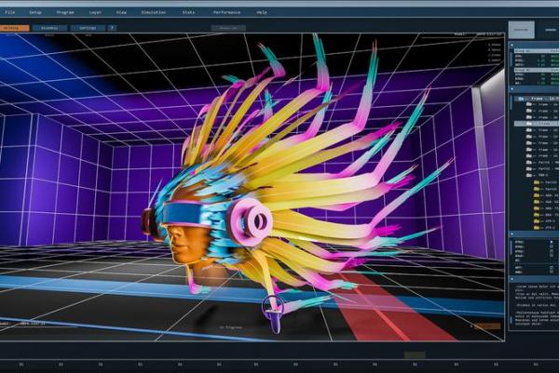This screenshot has height=373, width=559.
Task: Click the highlighted marker on the bottom timeline
Action: (x=415, y=355)
